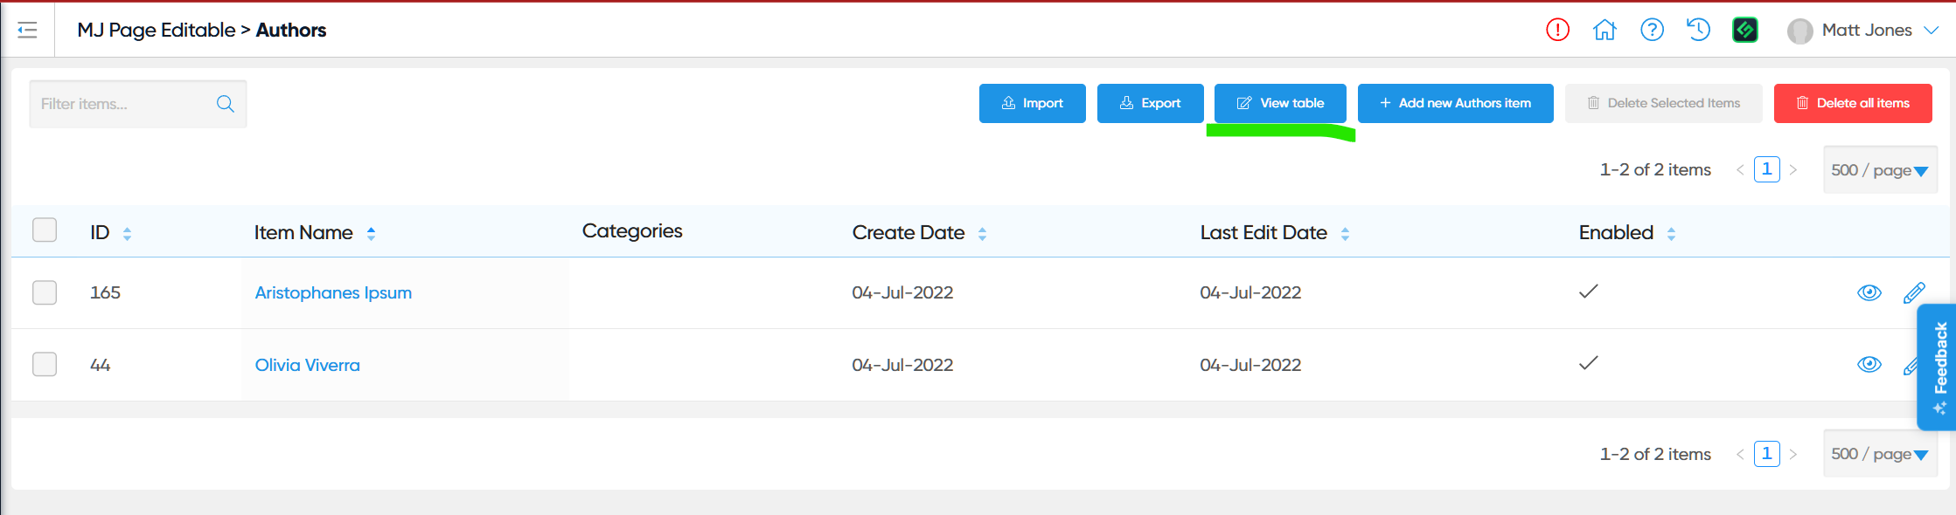Check the box for item 165

tap(45, 292)
